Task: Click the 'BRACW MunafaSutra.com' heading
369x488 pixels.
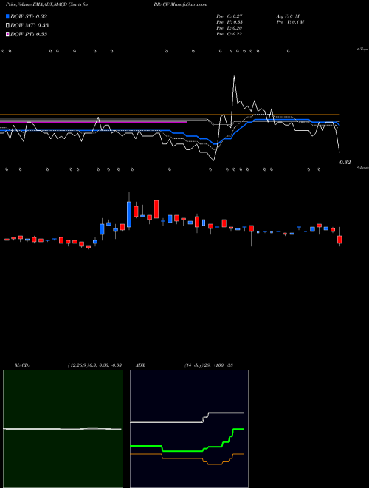Action: coord(180,4)
